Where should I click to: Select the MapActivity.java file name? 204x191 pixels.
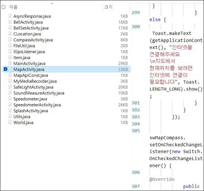pos(29,69)
